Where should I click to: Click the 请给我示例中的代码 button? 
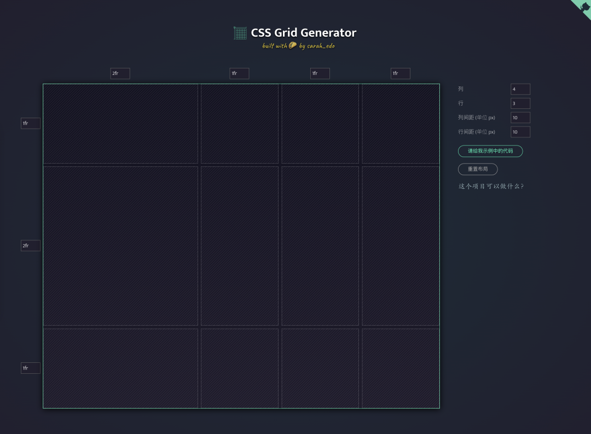pos(490,151)
